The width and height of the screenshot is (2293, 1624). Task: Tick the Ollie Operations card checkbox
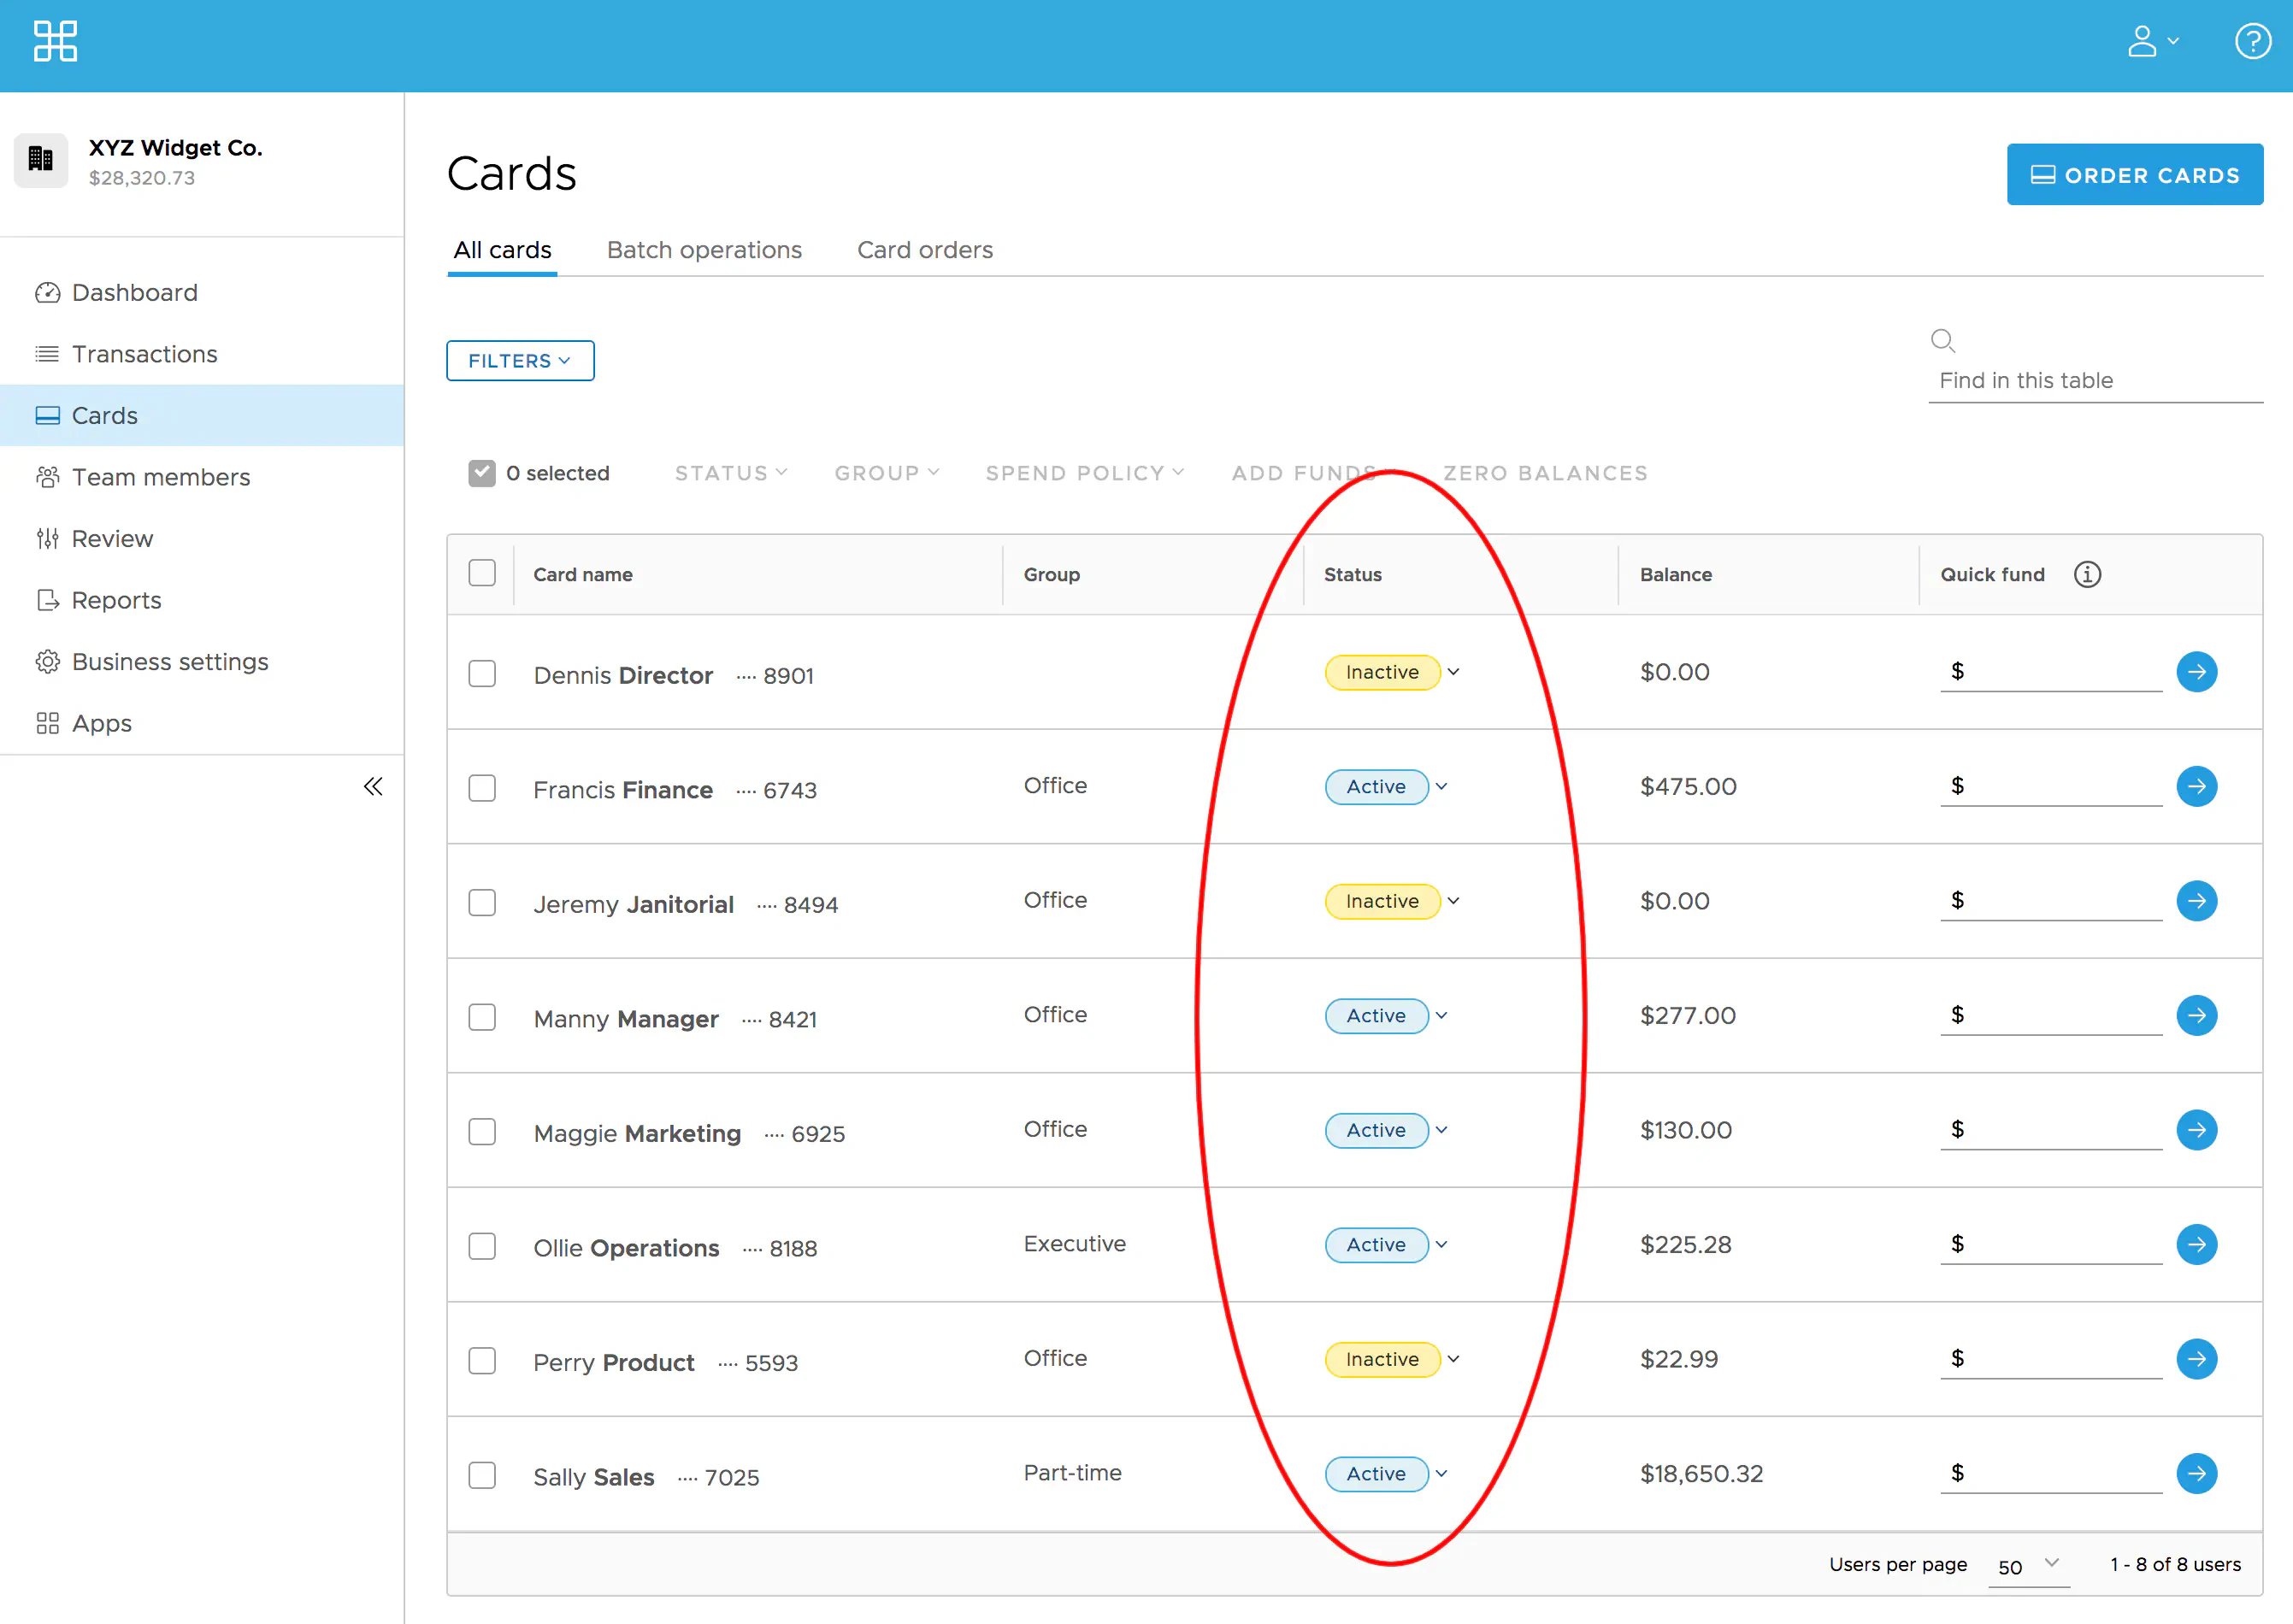tap(482, 1246)
